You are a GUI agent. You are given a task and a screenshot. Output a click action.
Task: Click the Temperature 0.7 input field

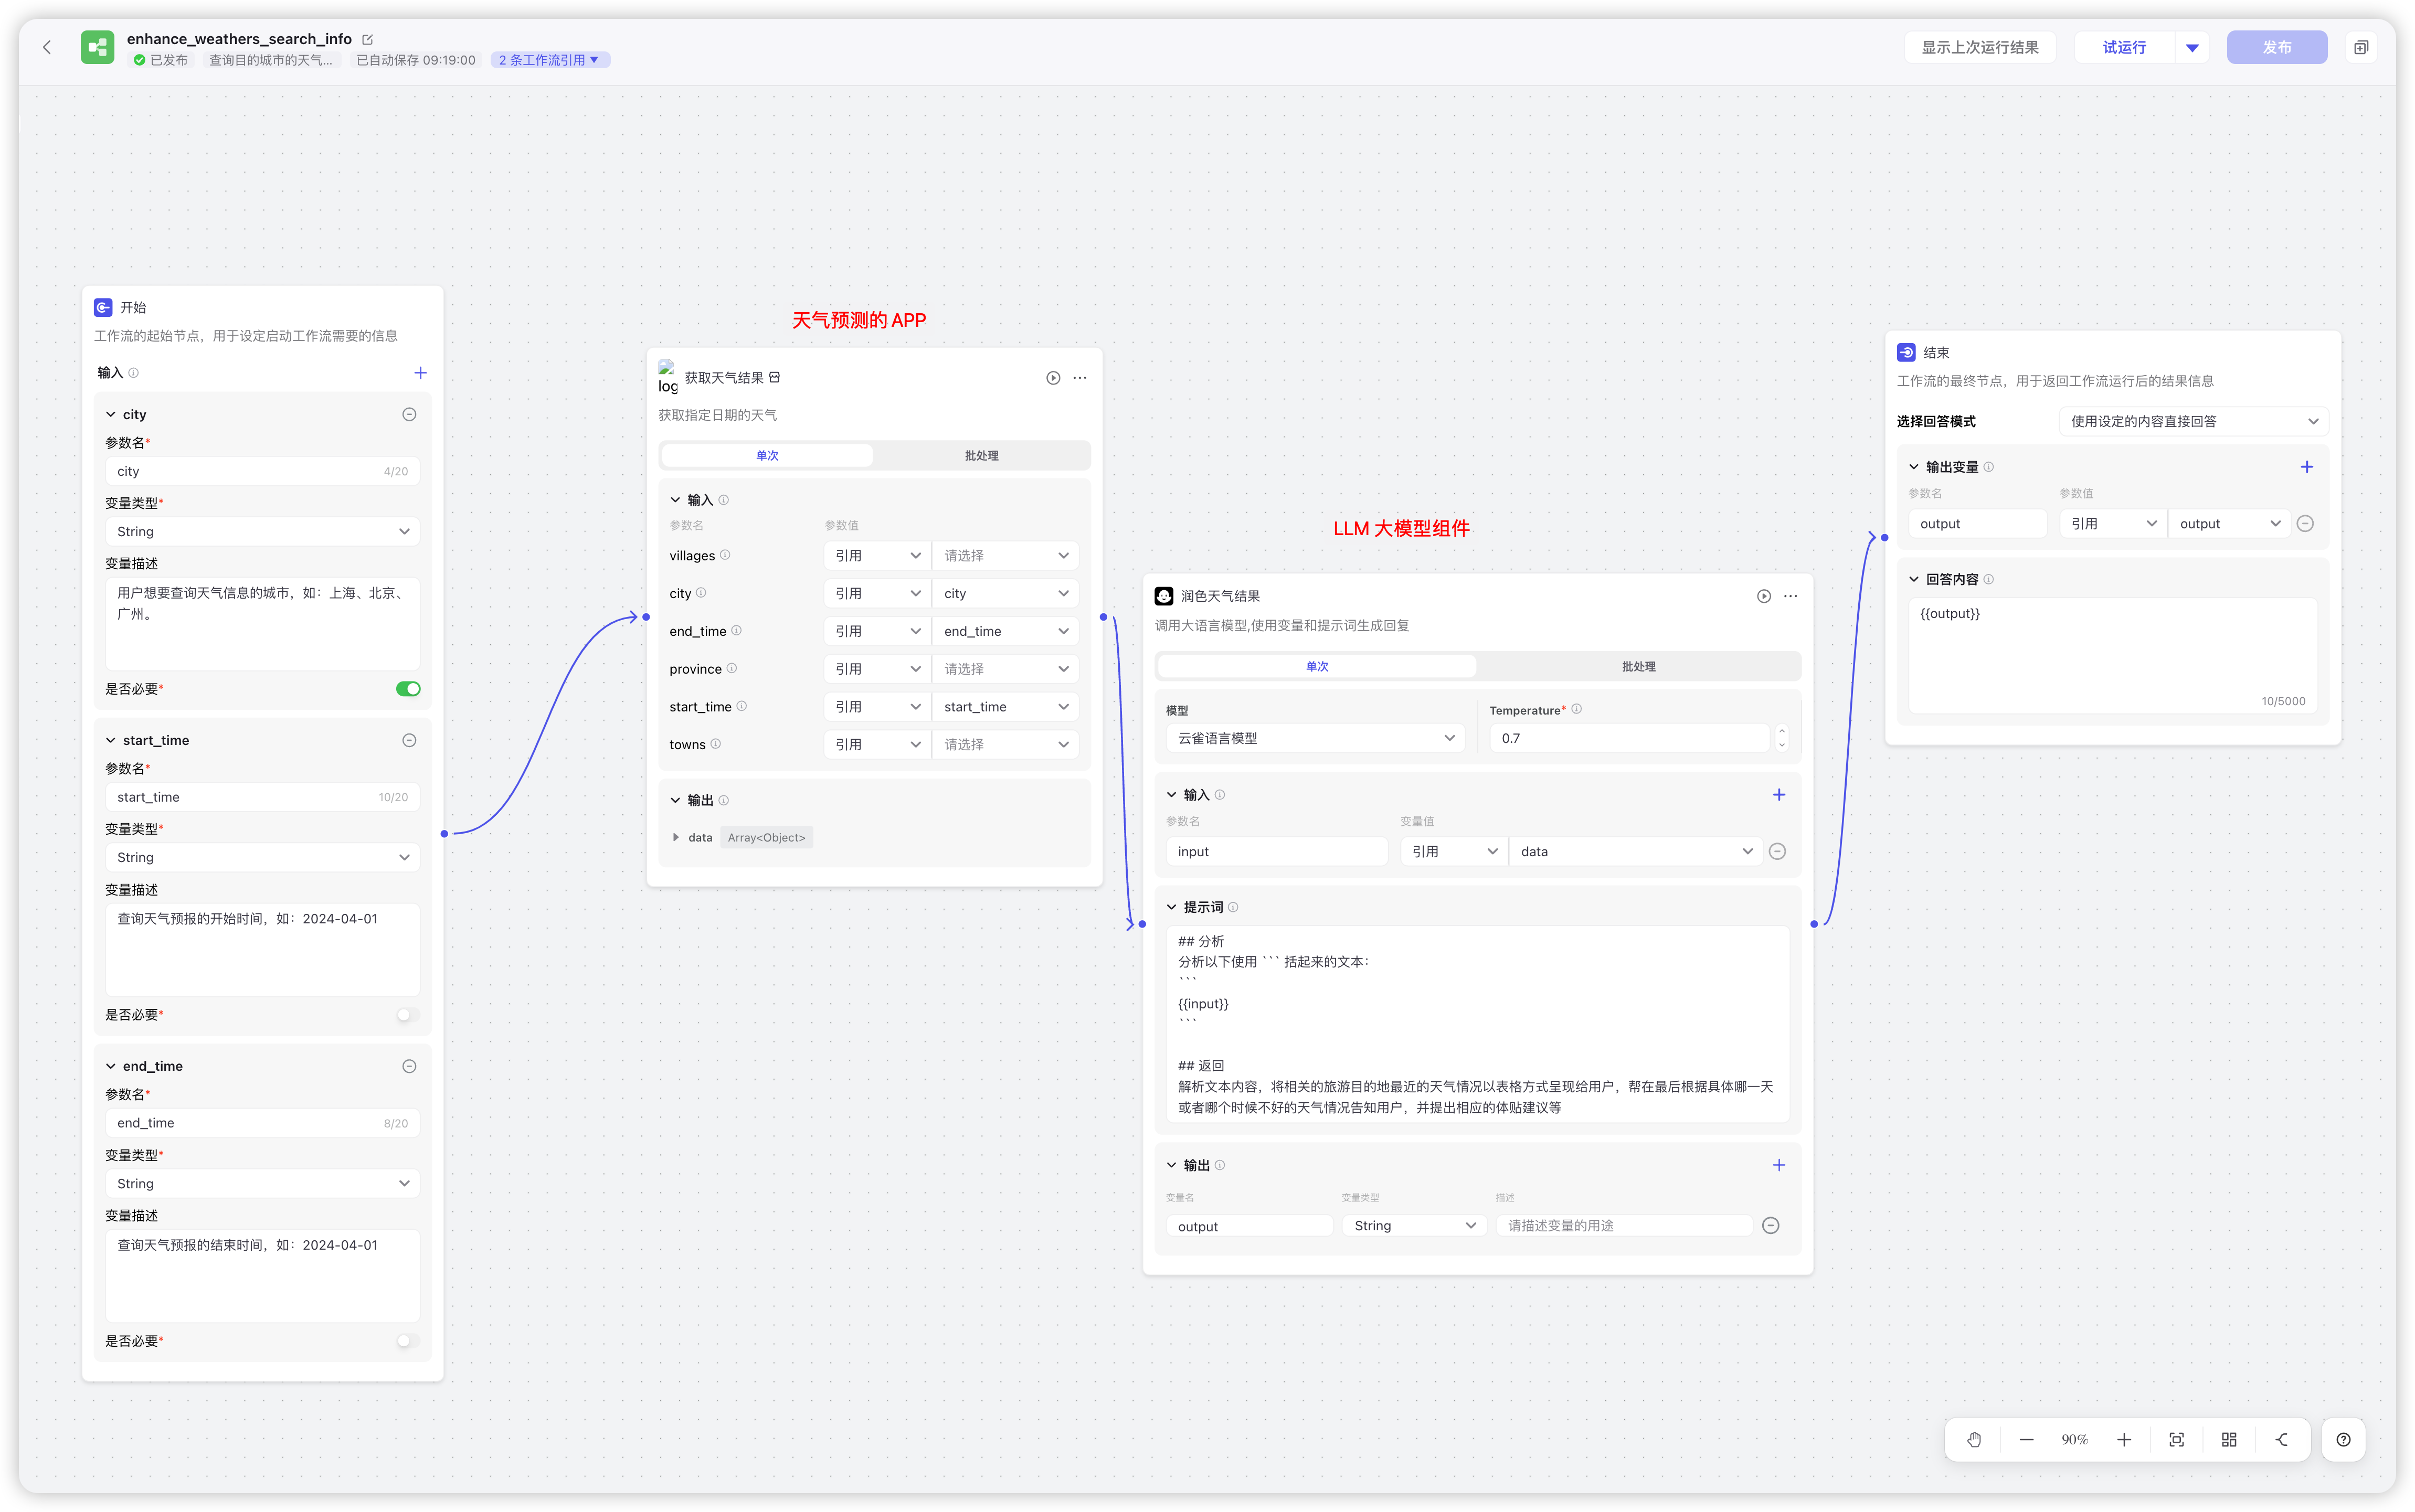(x=1629, y=738)
